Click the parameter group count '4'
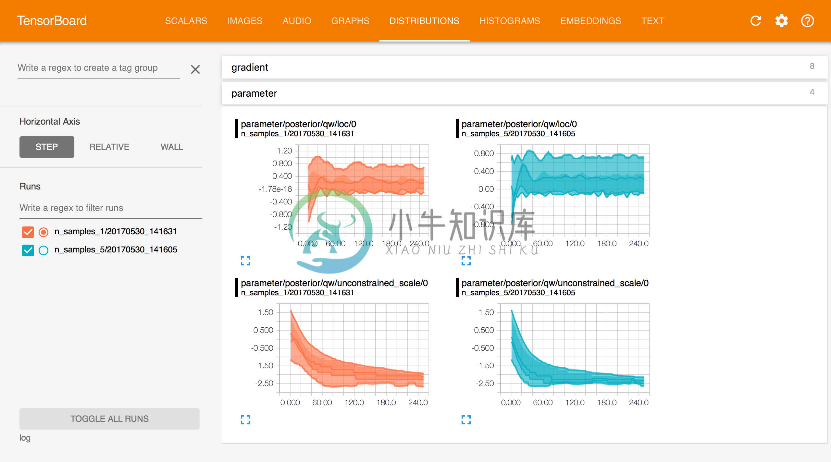Screen dimensions: 831x462 [x=812, y=92]
